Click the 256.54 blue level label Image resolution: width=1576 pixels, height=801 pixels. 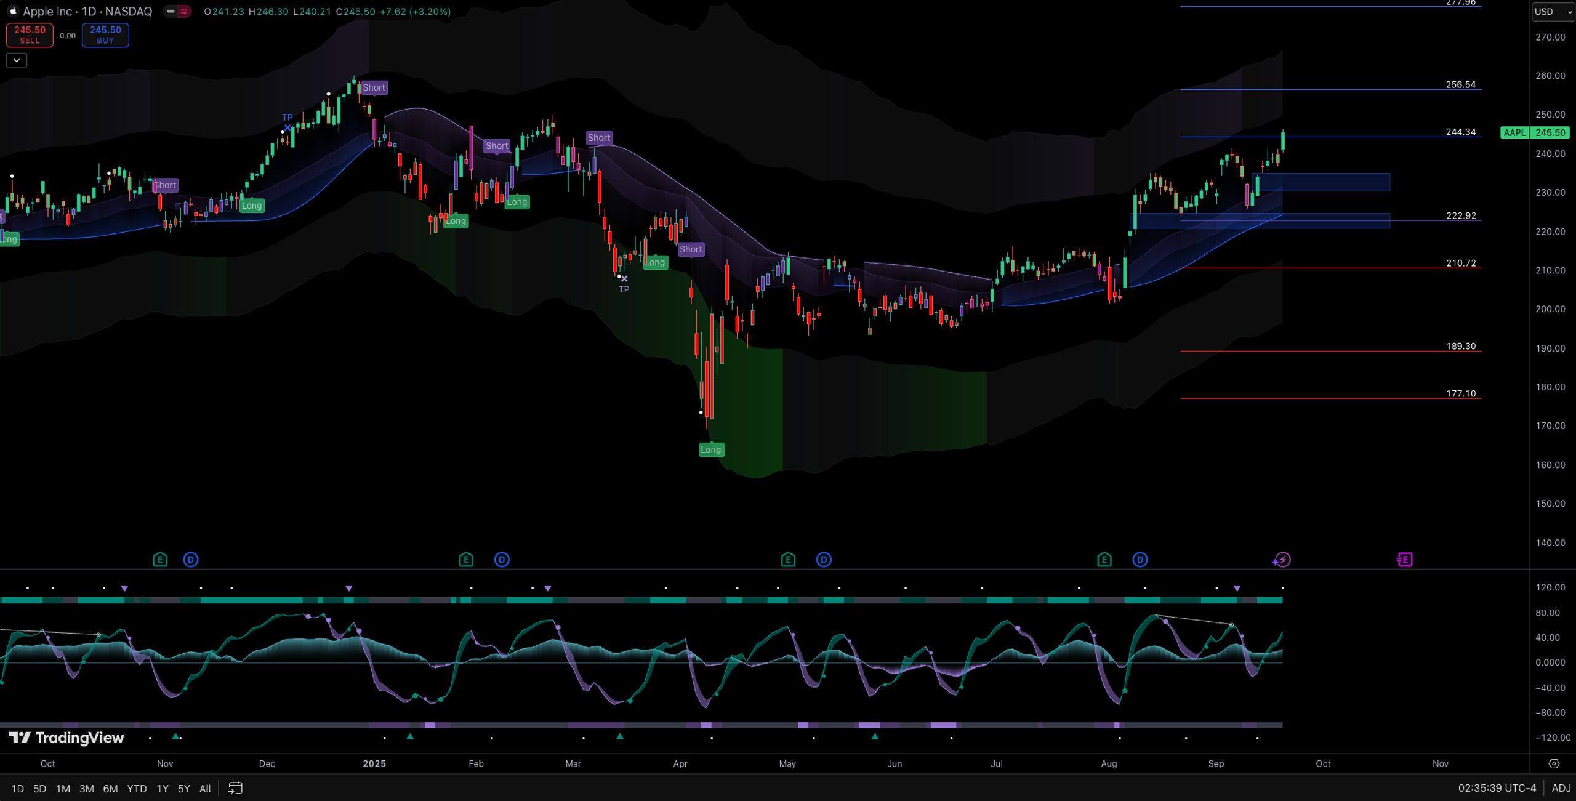1461,84
